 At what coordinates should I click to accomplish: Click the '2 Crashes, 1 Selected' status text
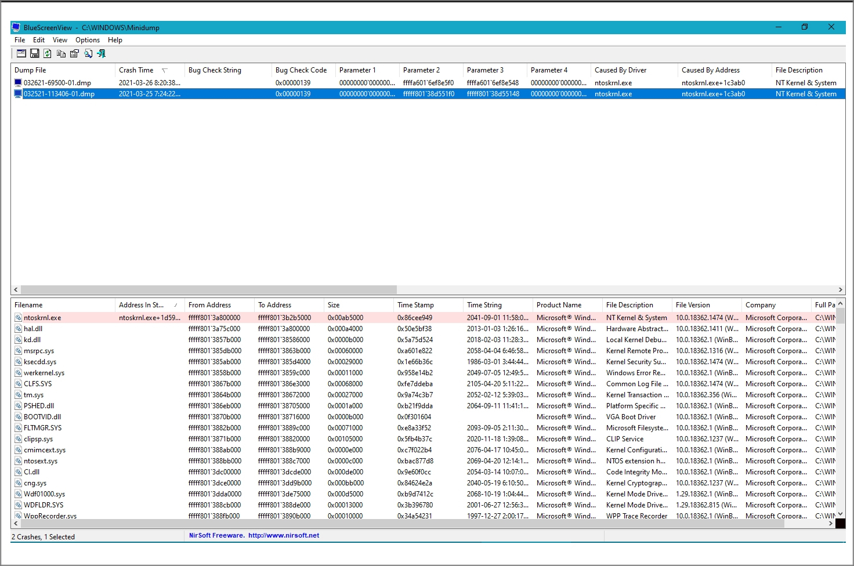coord(43,537)
